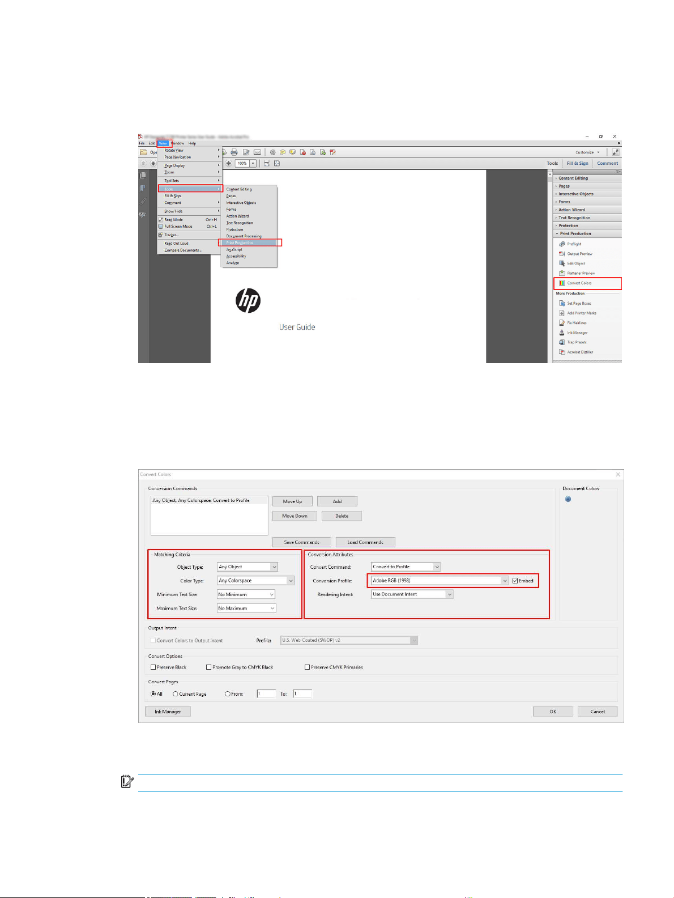Go to next page with down arrow

pos(153,163)
